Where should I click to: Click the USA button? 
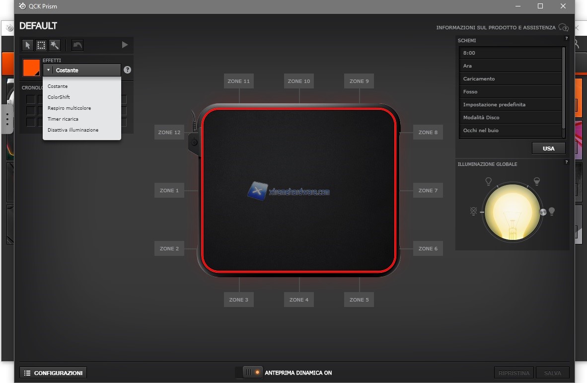point(548,149)
